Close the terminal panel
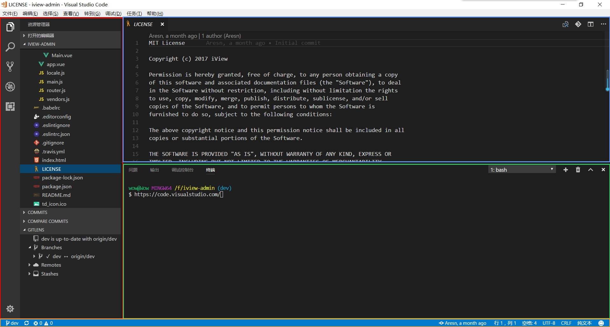This screenshot has height=327, width=610. [x=603, y=170]
